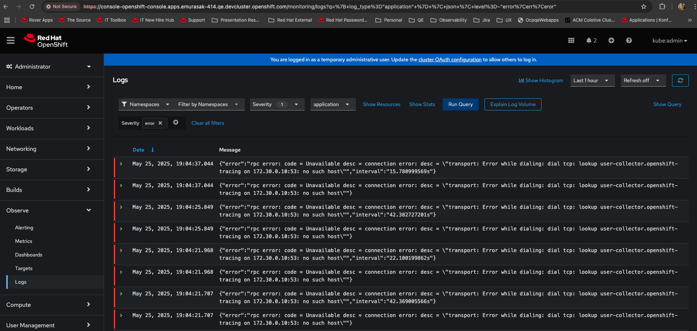Toggle Show Stats

pos(422,104)
